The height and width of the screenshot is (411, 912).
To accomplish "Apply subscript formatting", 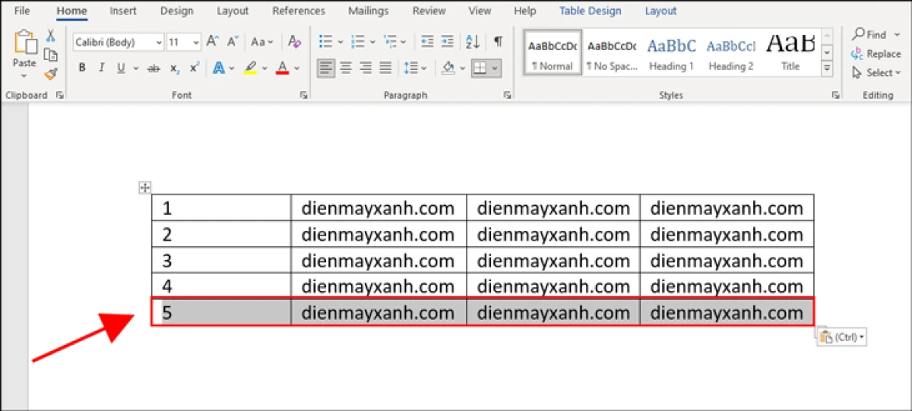I will coord(175,68).
